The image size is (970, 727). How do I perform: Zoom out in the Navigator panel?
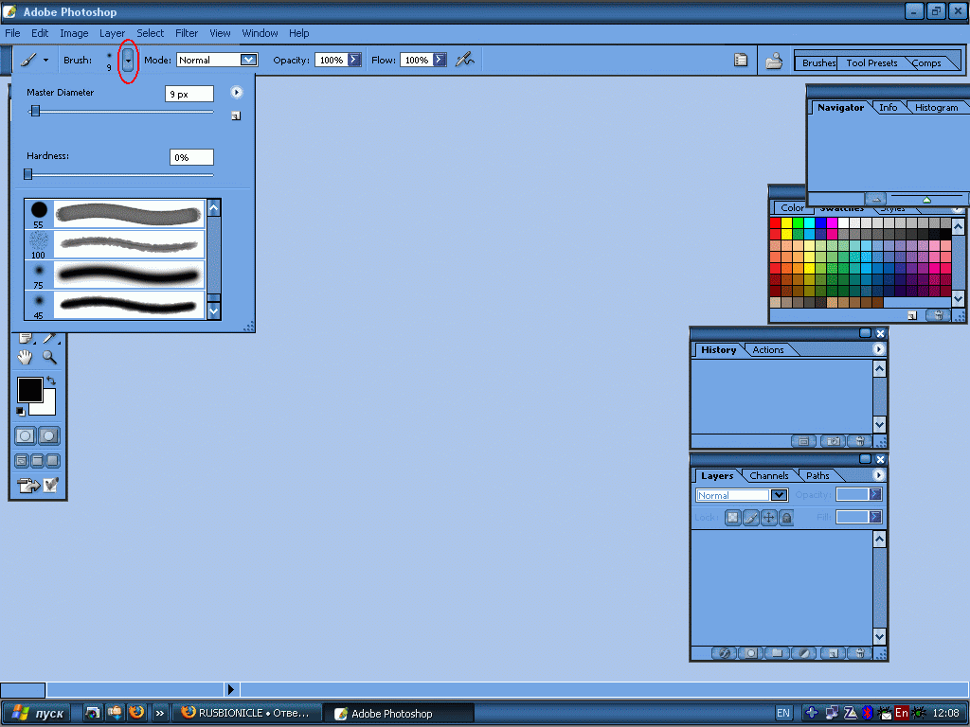[x=874, y=199]
